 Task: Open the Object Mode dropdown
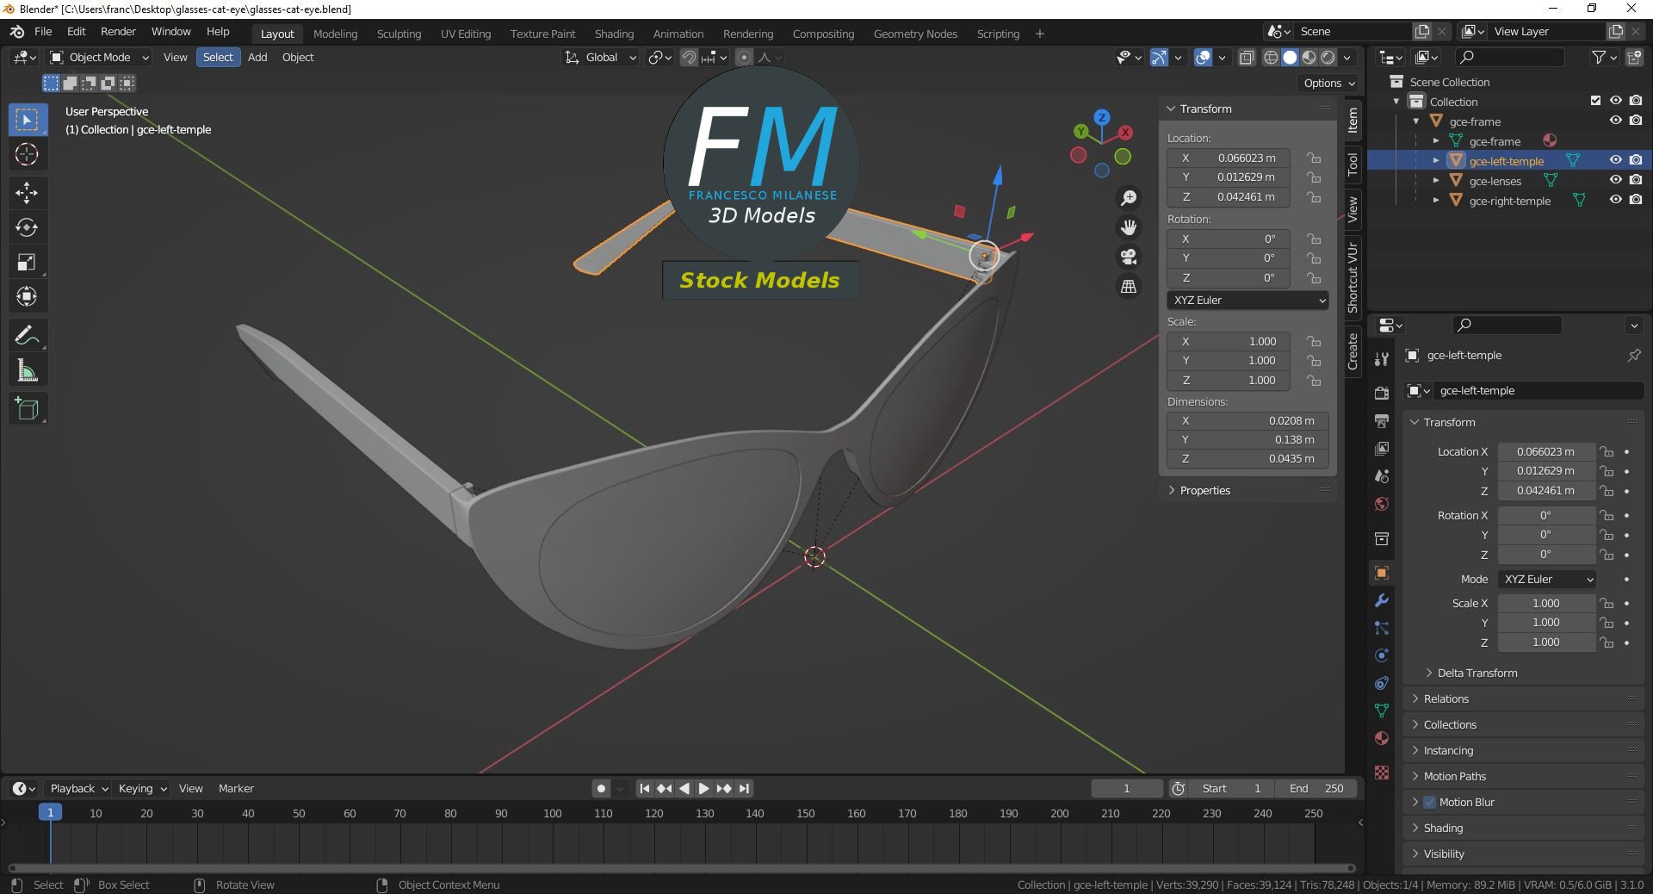(100, 58)
